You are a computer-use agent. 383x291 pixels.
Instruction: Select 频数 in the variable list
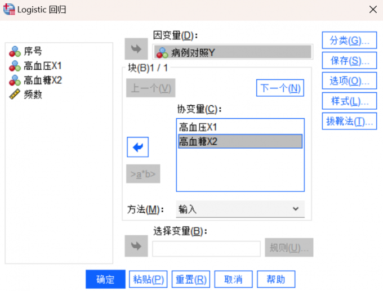click(x=33, y=95)
